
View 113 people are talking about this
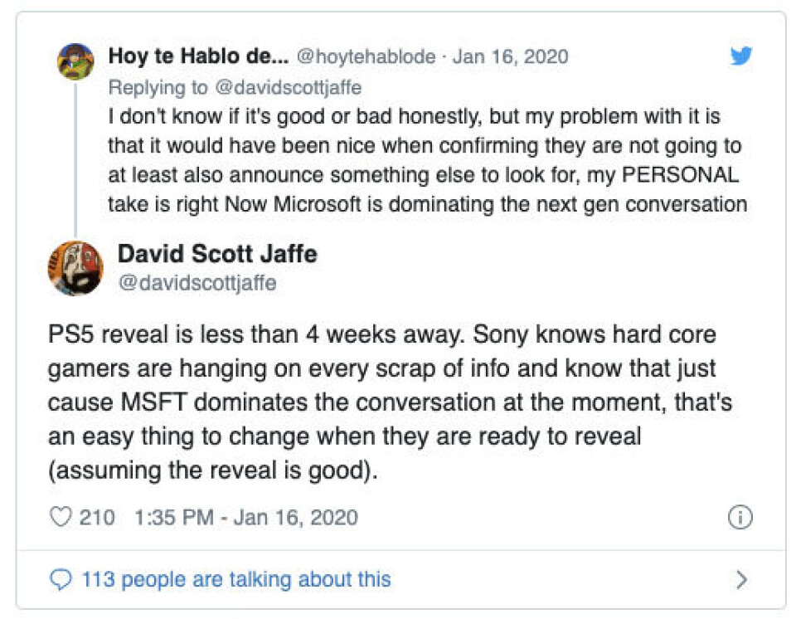point(236,579)
